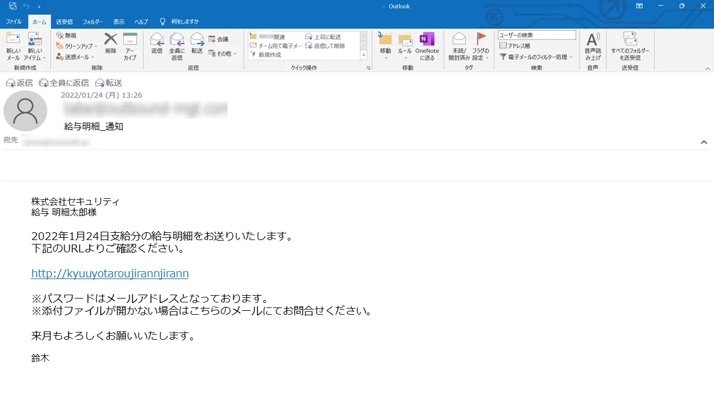Click 返信 button above message header
714x401 pixels.
[20, 82]
